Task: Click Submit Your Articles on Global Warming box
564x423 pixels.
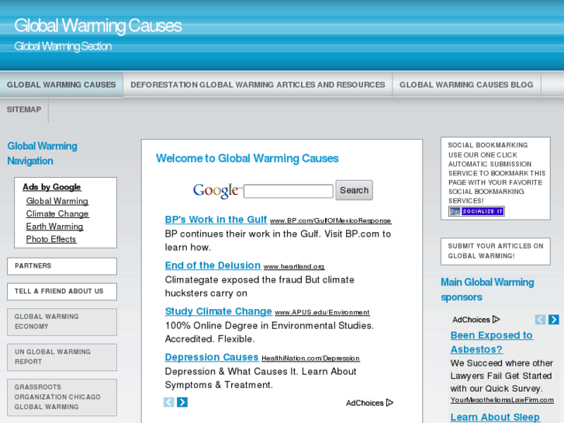Action: coord(496,251)
